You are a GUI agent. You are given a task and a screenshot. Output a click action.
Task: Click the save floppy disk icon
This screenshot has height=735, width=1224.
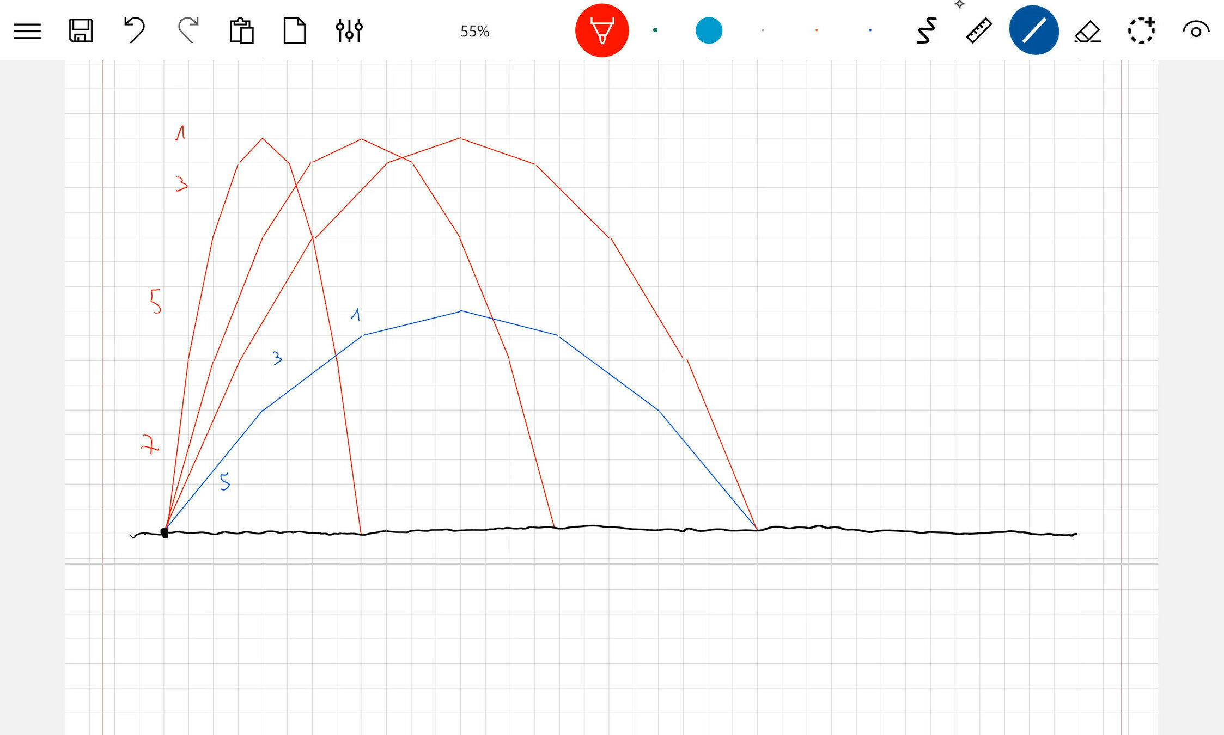[x=81, y=30]
